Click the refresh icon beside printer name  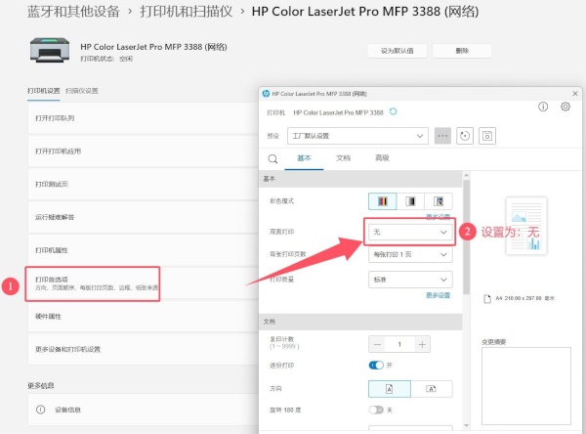coord(394,111)
